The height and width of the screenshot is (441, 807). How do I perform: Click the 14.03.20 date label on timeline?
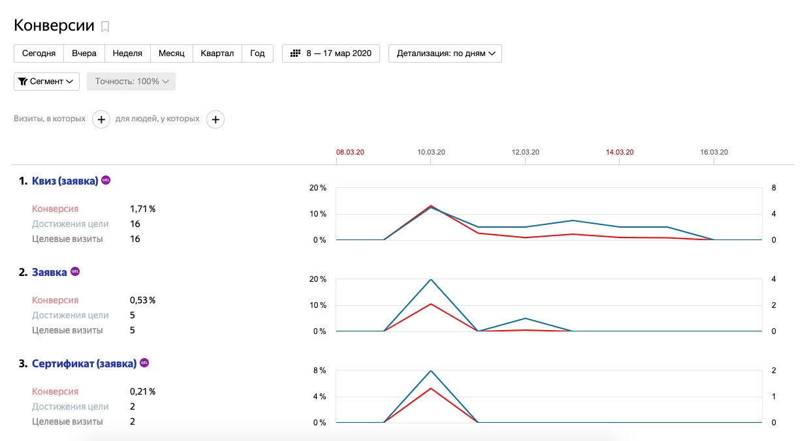point(620,152)
